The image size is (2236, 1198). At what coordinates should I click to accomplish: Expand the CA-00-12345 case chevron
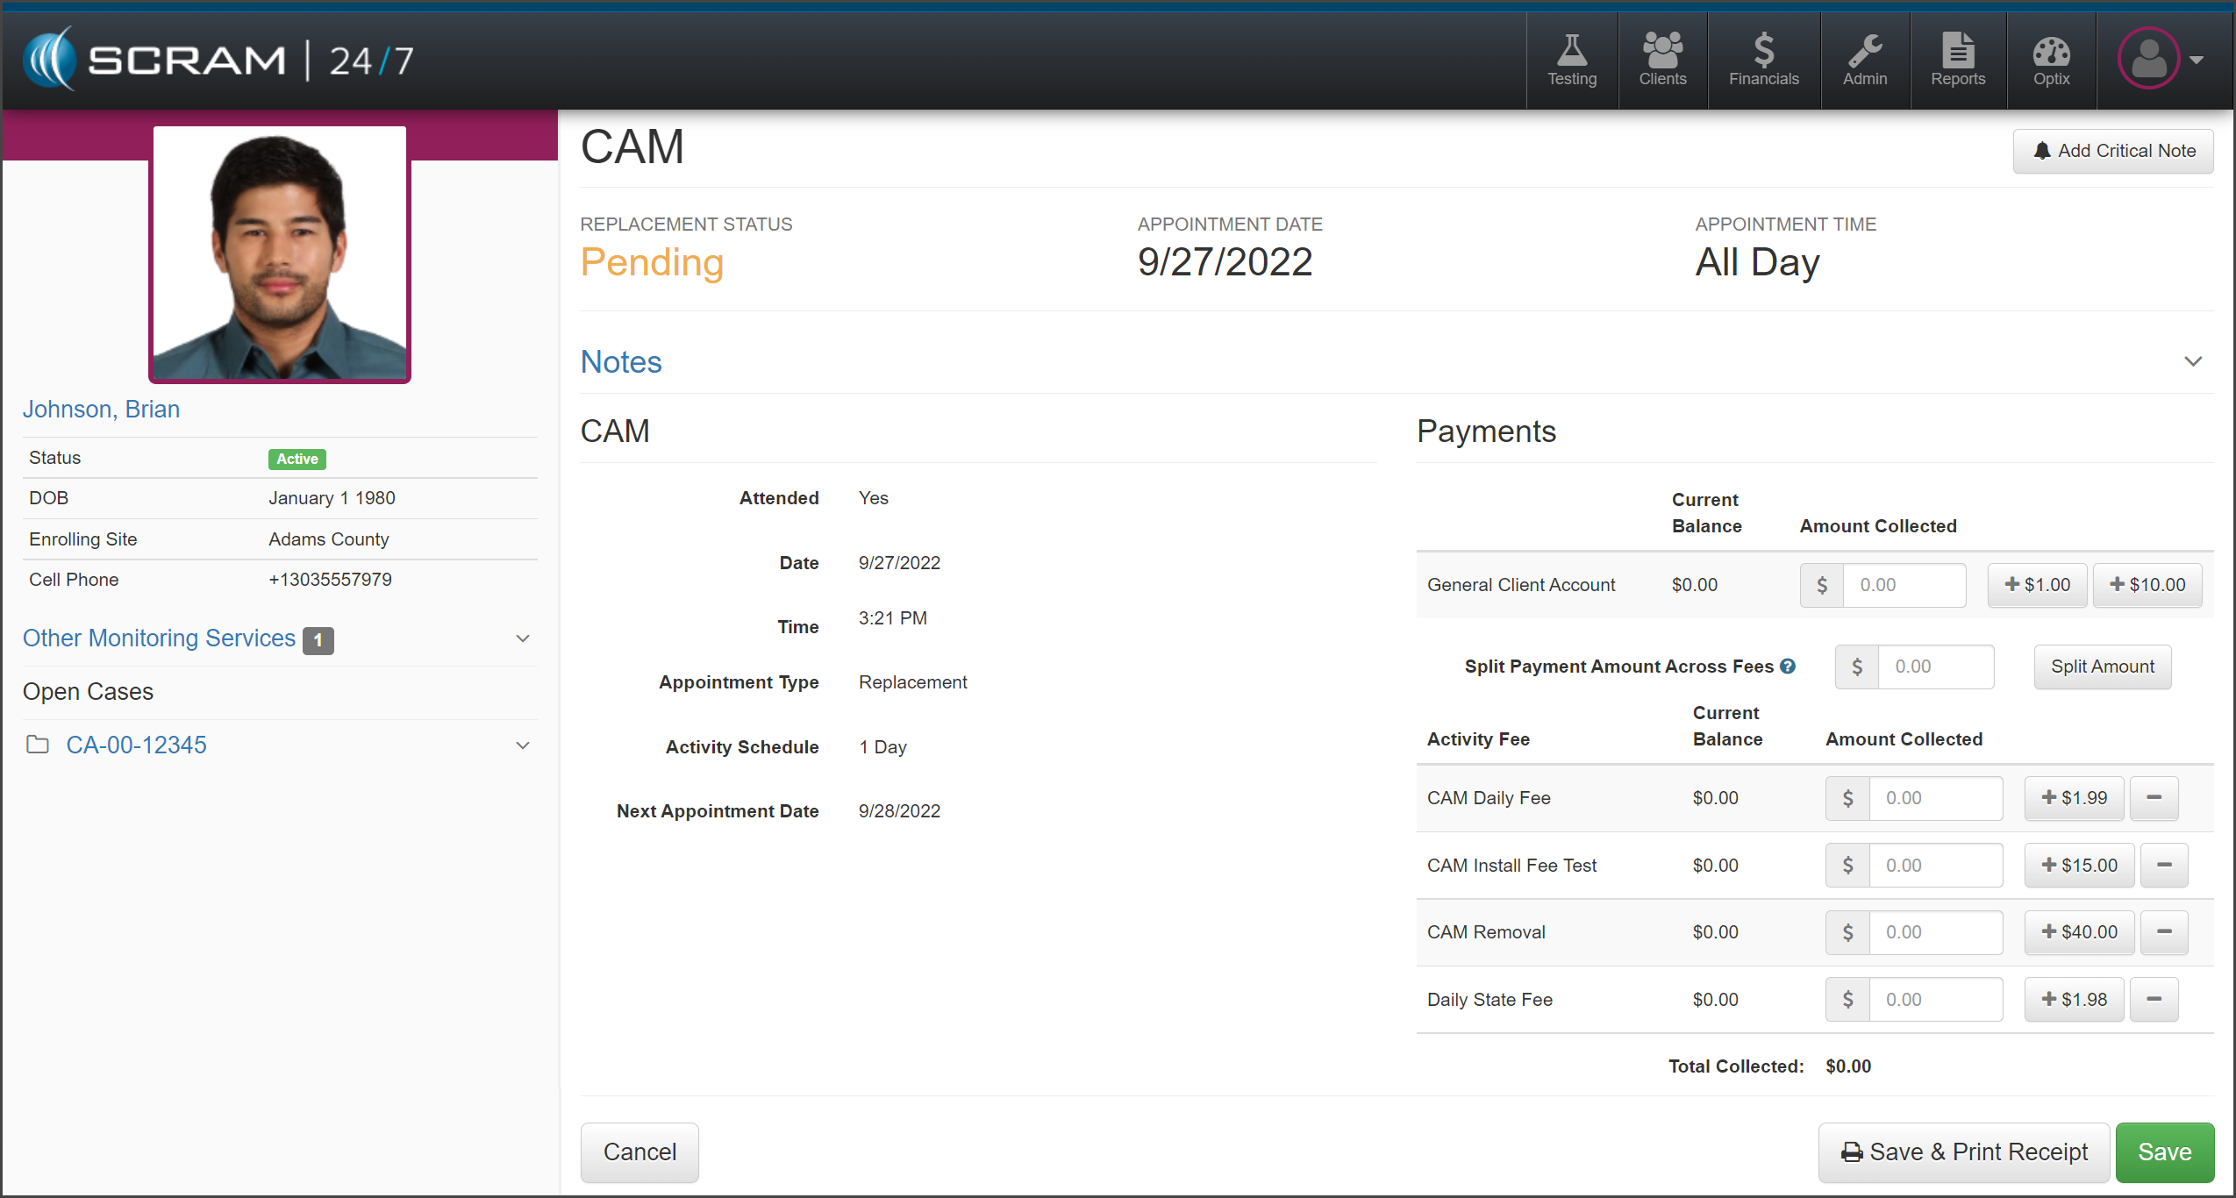(523, 745)
